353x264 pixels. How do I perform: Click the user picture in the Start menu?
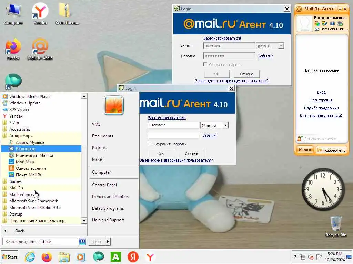pyautogui.click(x=113, y=105)
